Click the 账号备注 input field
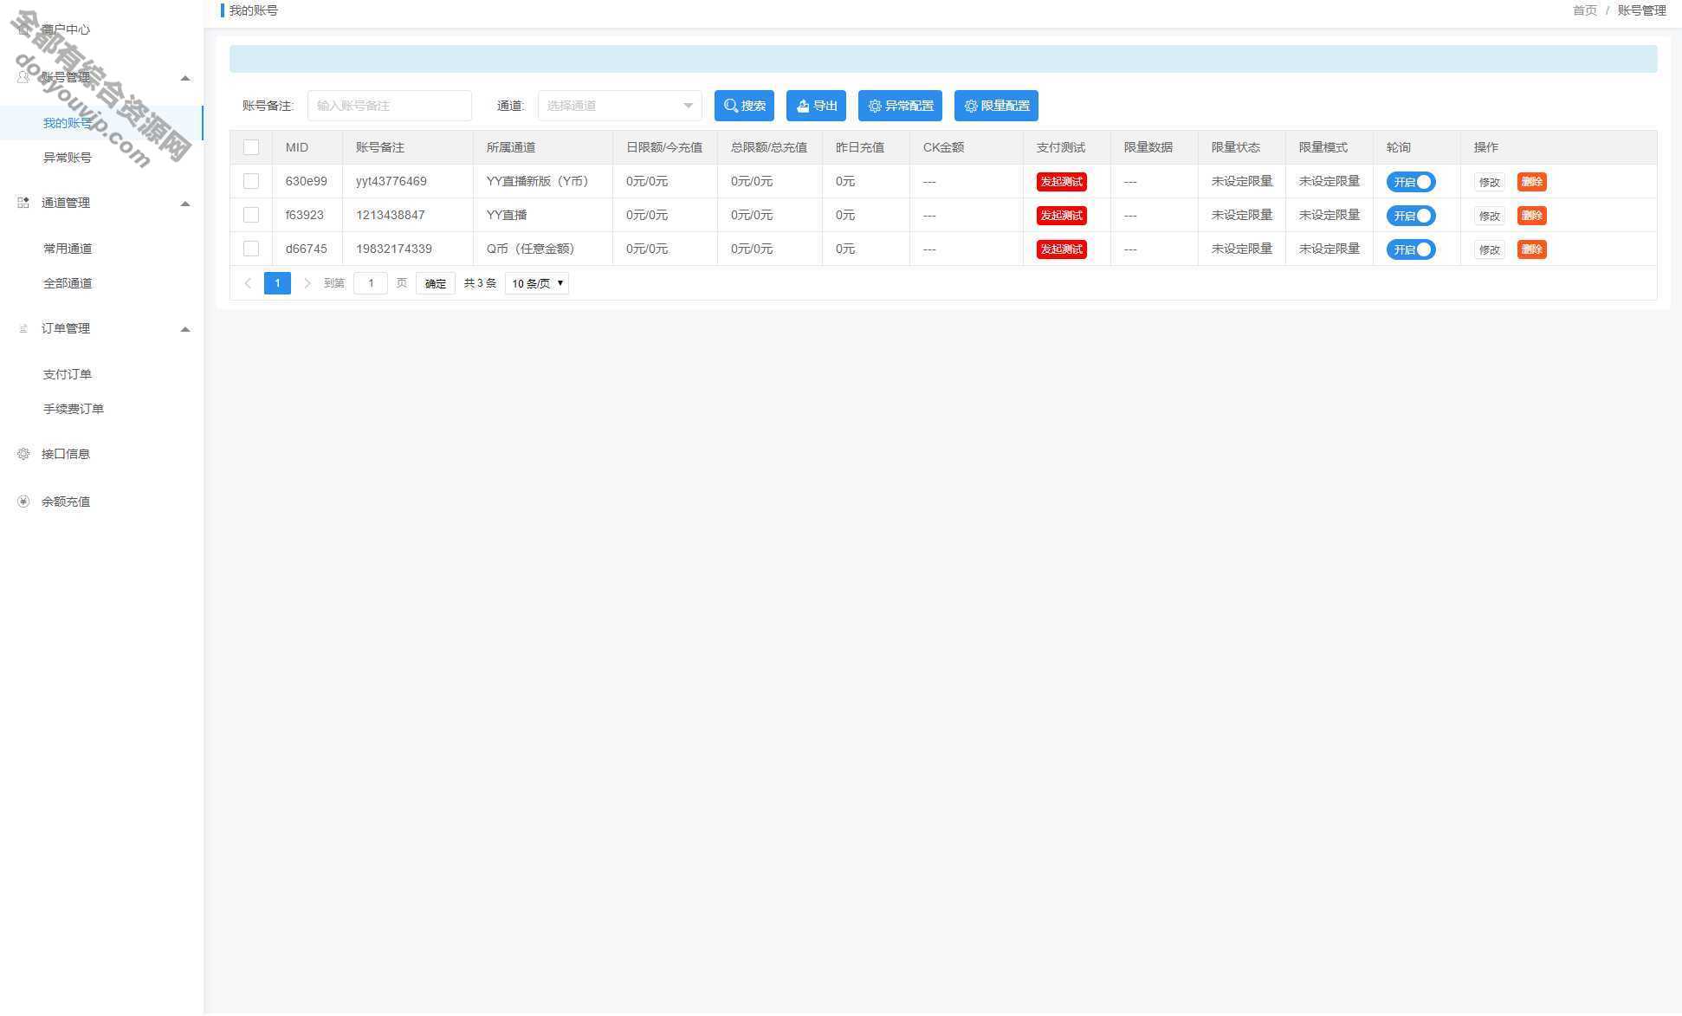The image size is (1682, 1016). point(390,106)
